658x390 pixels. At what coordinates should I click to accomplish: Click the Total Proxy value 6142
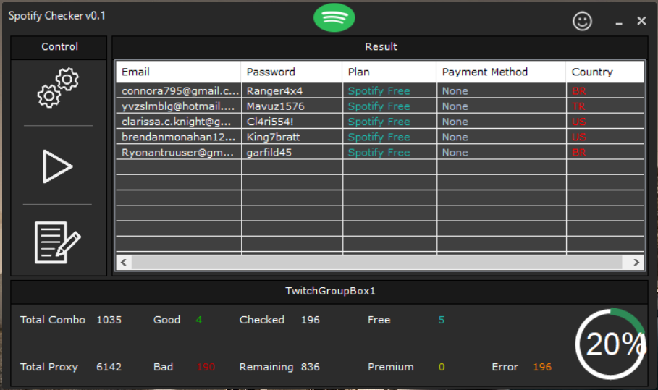point(109,367)
